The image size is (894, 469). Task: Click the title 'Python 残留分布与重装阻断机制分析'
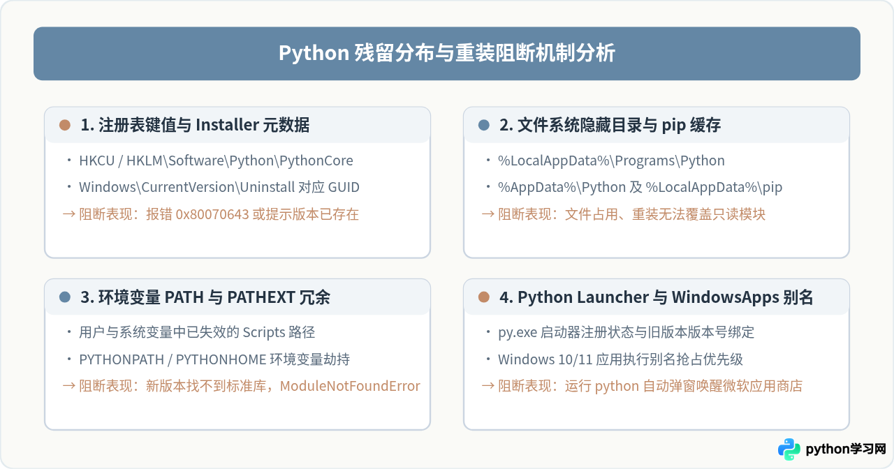pos(447,53)
